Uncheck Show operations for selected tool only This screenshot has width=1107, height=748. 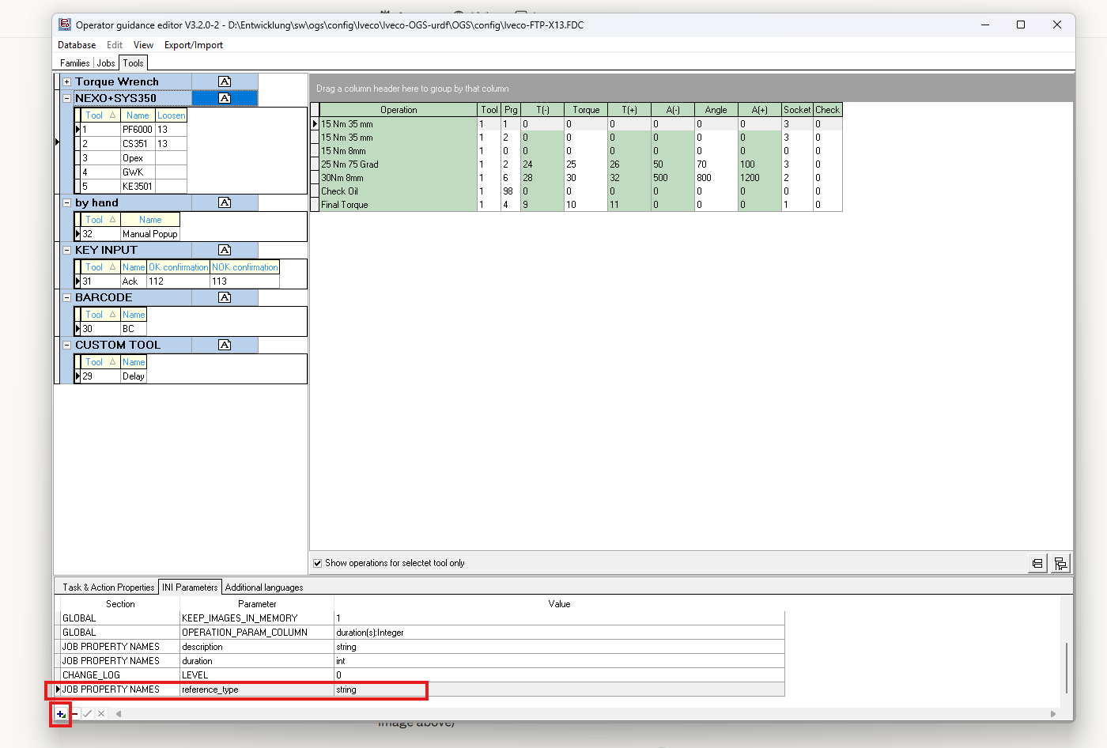[318, 563]
